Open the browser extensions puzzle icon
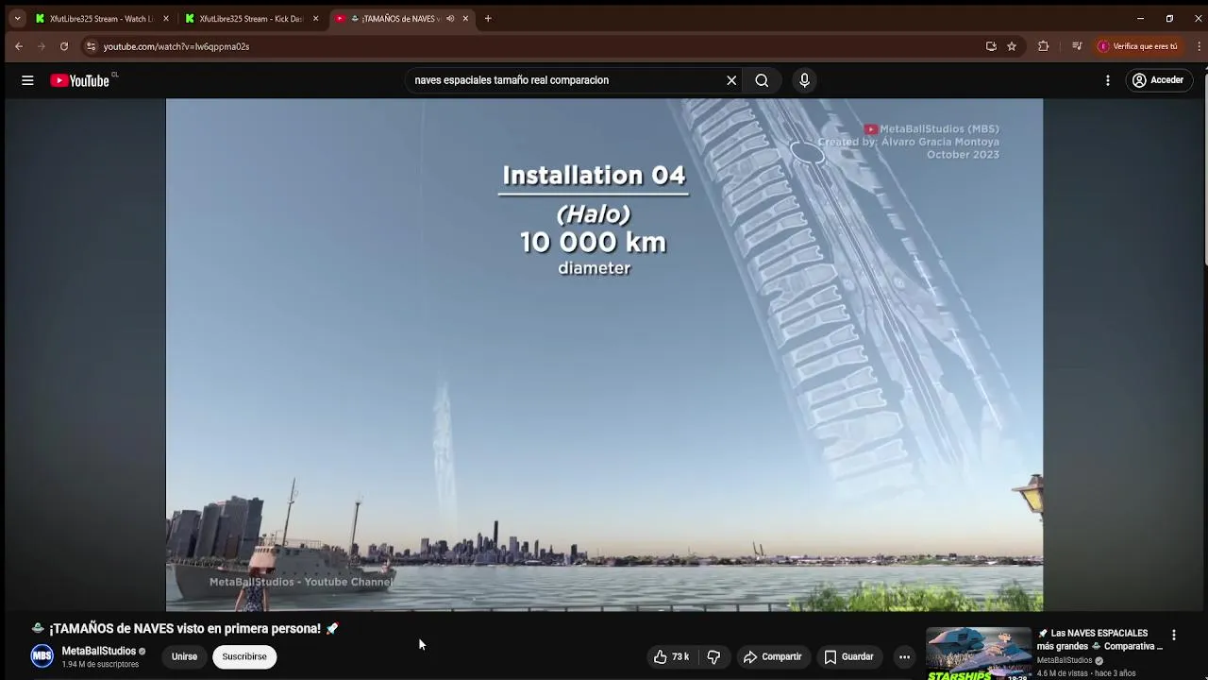The height and width of the screenshot is (680, 1208). 1043,46
